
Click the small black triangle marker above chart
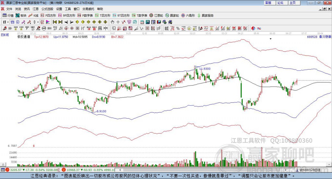tap(270, 39)
